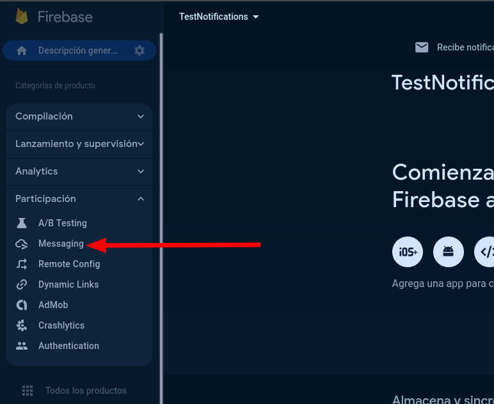The image size is (494, 404).
Task: Click the home icon in overview
Action: coord(22,50)
